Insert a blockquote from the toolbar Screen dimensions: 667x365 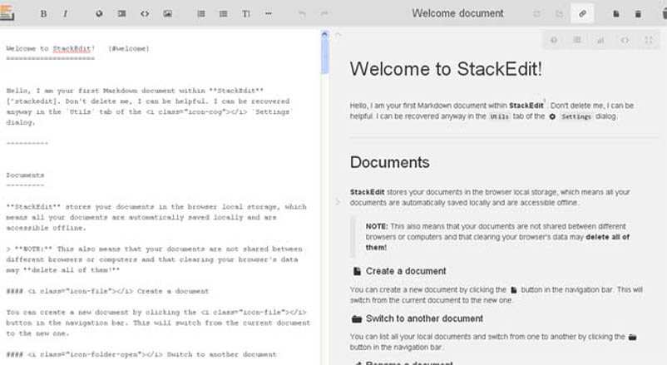pyautogui.click(x=122, y=14)
